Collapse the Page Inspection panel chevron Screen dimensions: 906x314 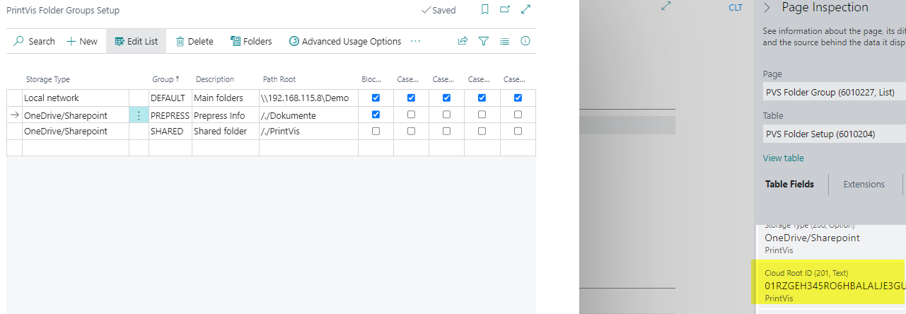click(767, 8)
